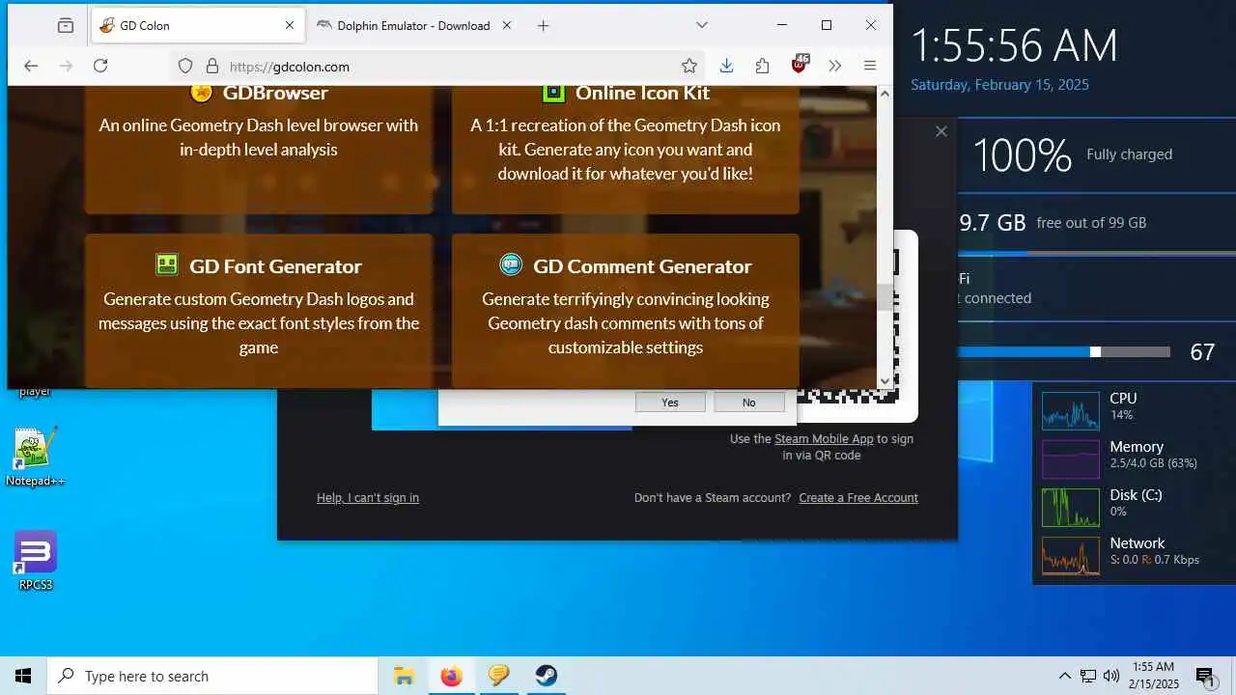Open the Online Icon Kit card
Image resolution: width=1236 pixels, height=695 pixels.
pos(626,150)
